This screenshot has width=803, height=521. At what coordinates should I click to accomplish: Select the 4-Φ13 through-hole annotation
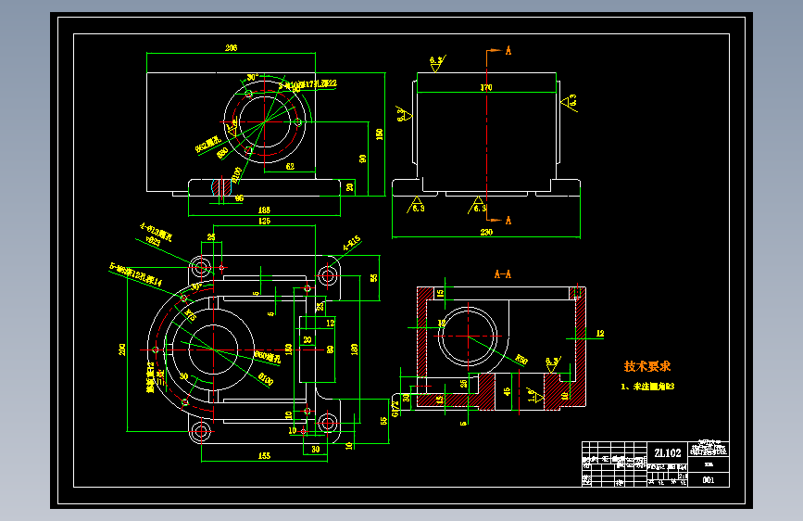point(157,231)
